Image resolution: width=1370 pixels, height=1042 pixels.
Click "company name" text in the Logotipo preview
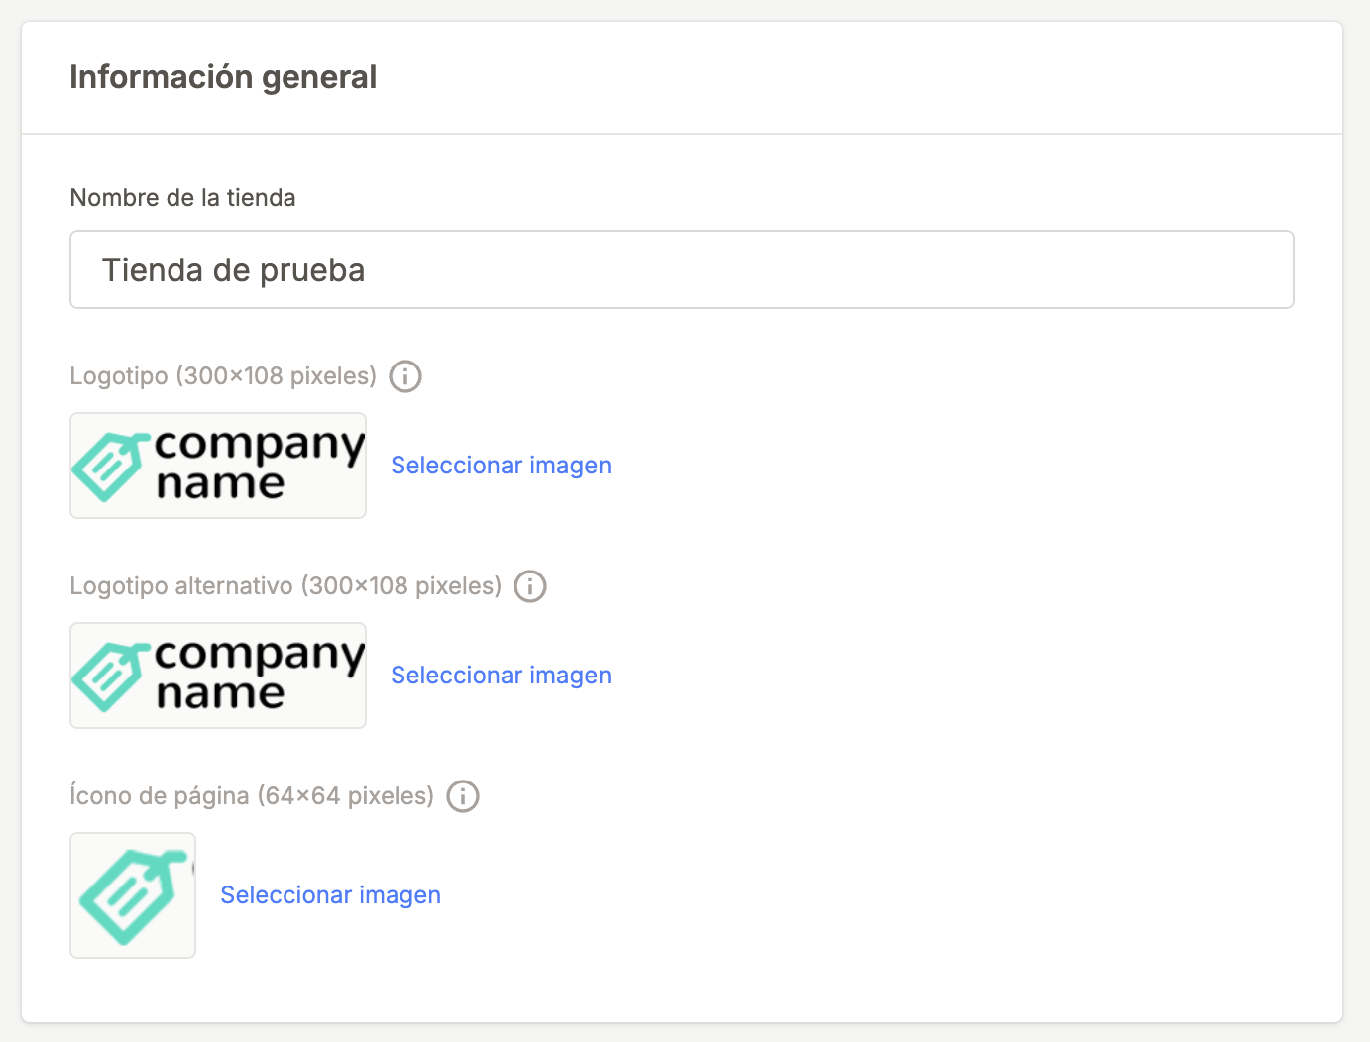pyautogui.click(x=258, y=464)
